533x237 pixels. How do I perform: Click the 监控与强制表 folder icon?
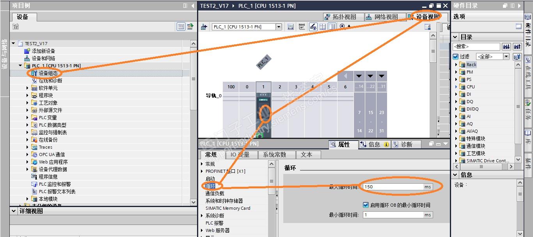click(34, 132)
